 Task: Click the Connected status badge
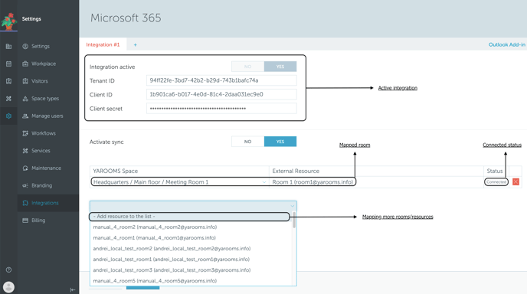click(x=496, y=181)
